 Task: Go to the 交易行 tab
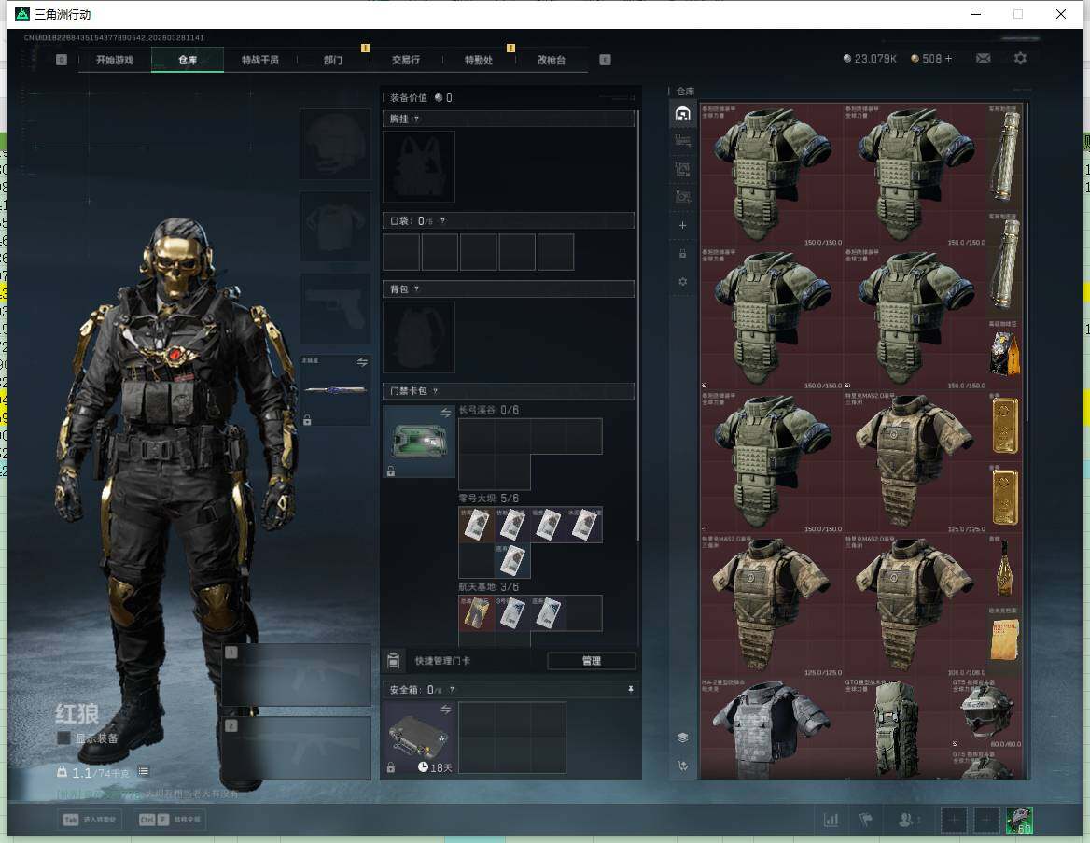pos(406,60)
